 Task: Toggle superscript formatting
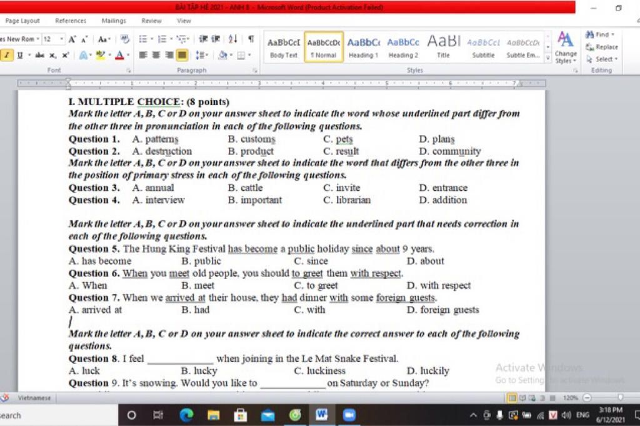pyautogui.click(x=65, y=55)
